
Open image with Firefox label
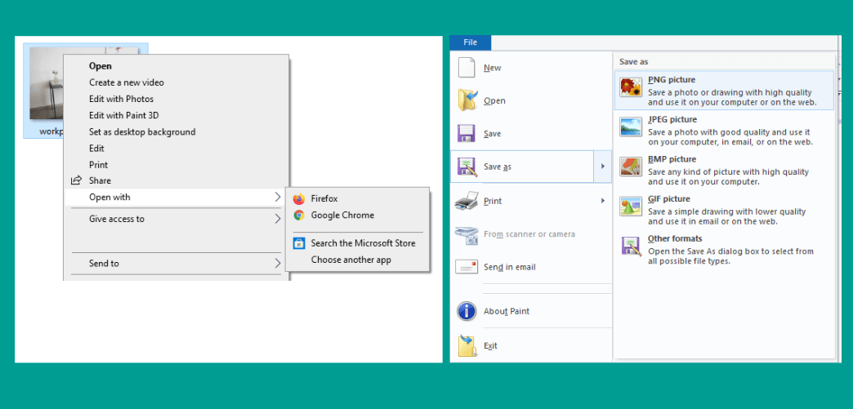point(324,199)
